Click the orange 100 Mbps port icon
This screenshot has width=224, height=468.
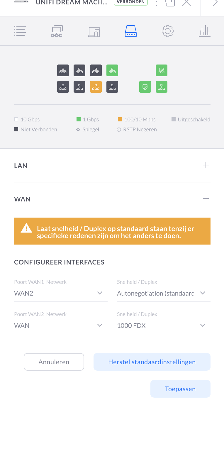96,87
